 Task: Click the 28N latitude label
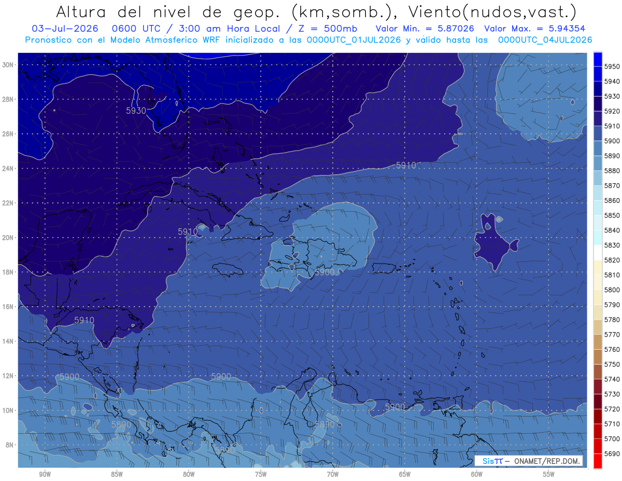(x=9, y=99)
